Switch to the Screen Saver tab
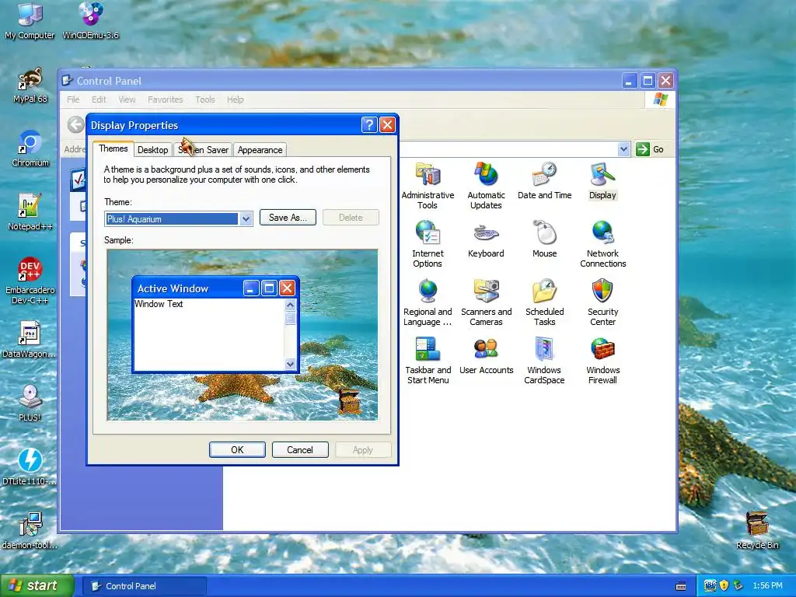The height and width of the screenshot is (597, 796). point(203,150)
